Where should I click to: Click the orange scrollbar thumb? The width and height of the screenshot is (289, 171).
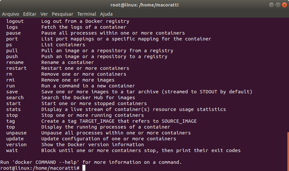pos(288,151)
